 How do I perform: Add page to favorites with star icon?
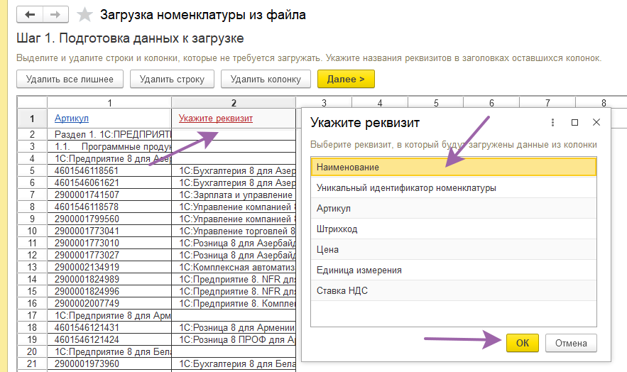(84, 15)
